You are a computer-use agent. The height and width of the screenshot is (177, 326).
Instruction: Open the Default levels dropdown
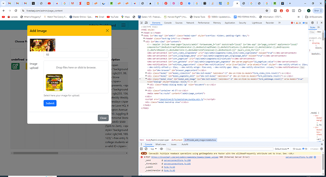[282, 149]
